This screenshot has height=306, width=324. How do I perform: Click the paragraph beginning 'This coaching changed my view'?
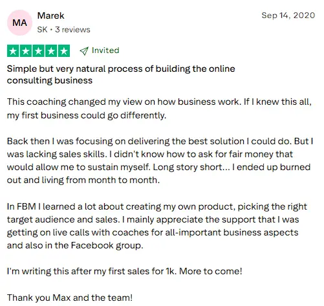pyautogui.click(x=159, y=109)
